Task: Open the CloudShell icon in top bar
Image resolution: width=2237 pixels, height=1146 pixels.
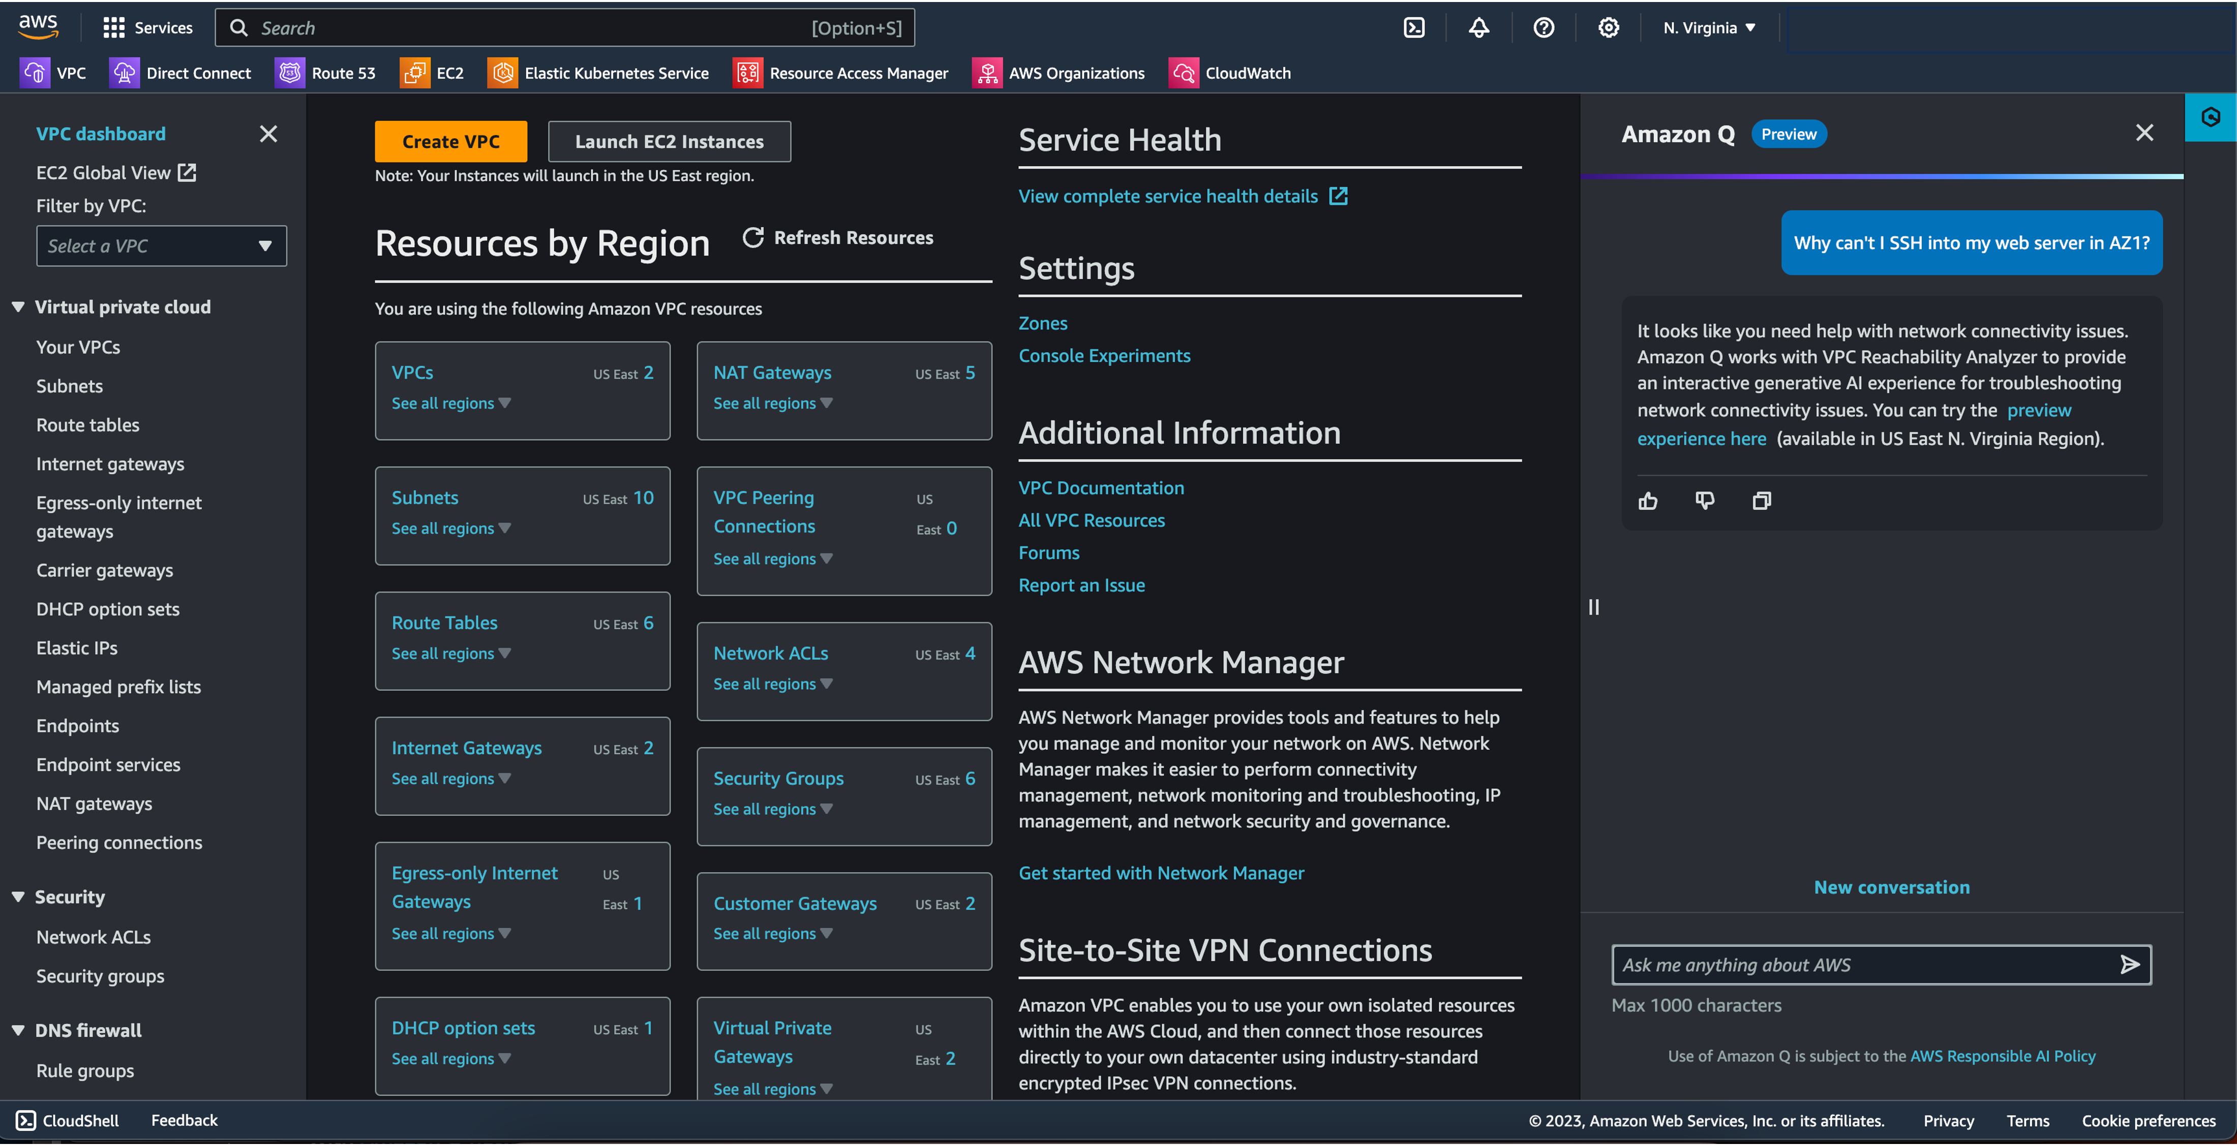Action: 1414,28
